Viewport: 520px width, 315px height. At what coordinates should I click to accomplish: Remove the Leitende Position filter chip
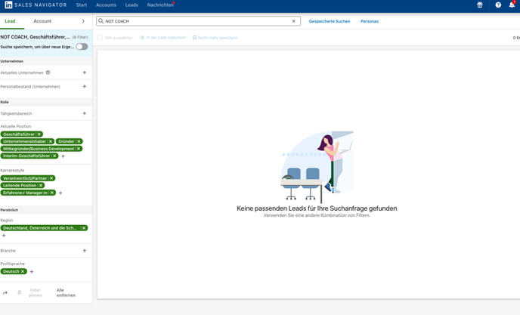(x=41, y=185)
